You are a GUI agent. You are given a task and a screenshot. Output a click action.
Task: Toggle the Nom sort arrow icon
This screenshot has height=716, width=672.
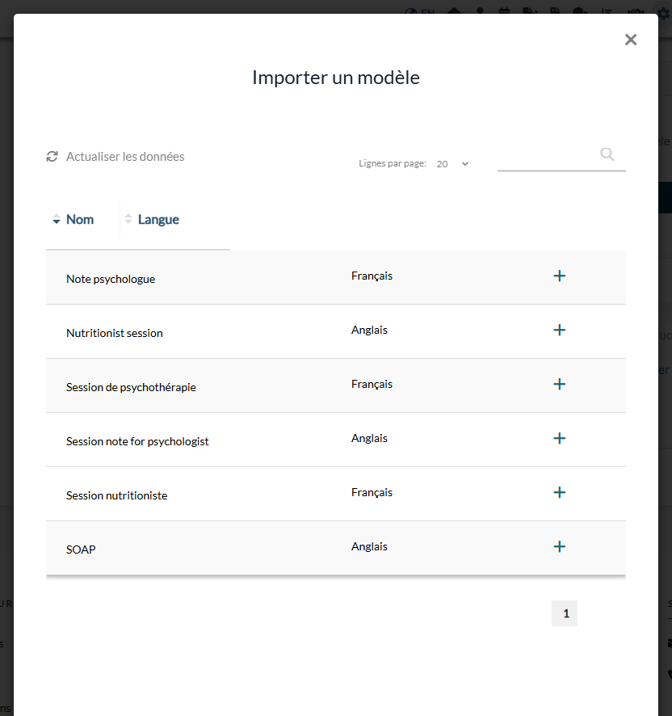(x=57, y=219)
